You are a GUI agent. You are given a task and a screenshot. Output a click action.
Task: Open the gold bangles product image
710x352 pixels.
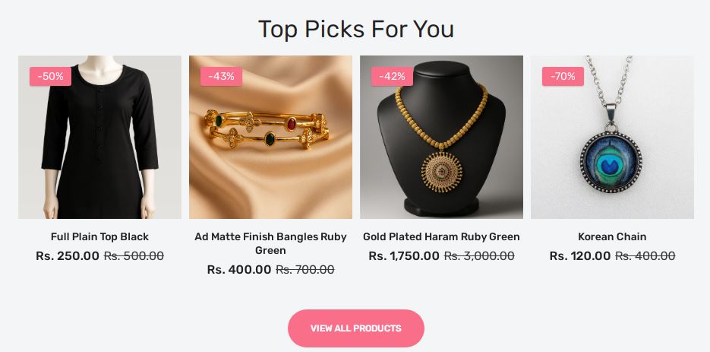pyautogui.click(x=270, y=137)
